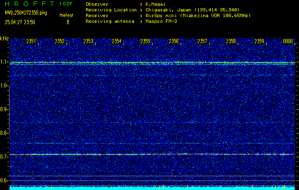299x190 pixels.
Task: Click the 2352 time marker
Action: click(x=59, y=41)
